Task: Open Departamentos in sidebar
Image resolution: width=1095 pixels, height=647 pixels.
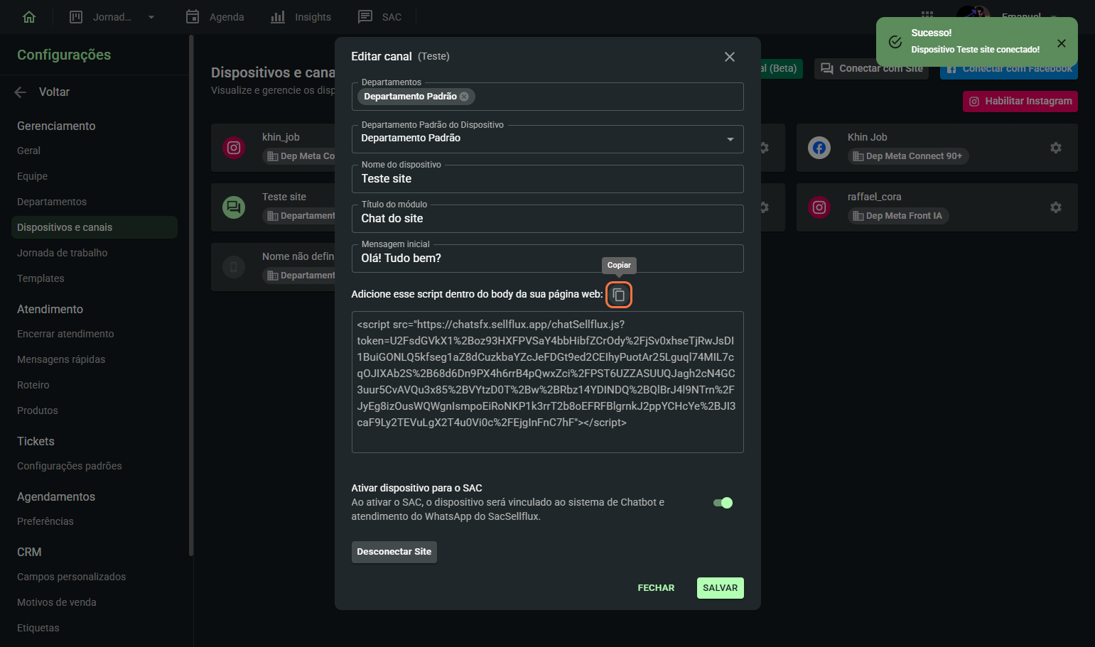Action: point(52,202)
